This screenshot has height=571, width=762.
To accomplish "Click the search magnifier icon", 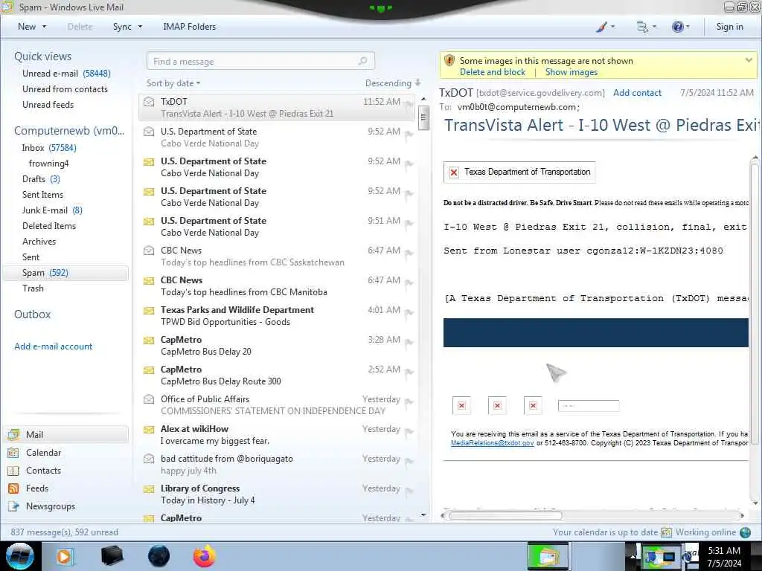I will tap(362, 61).
